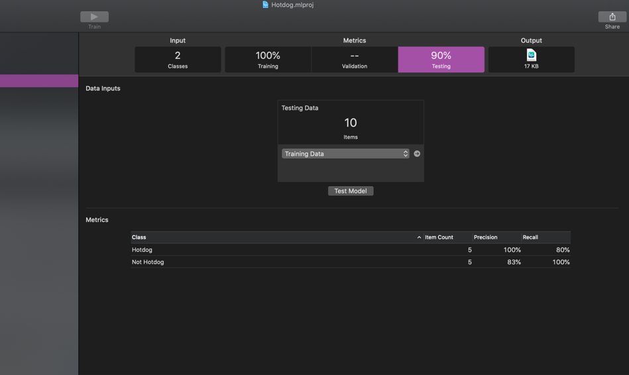Screen dimensions: 629x375
Task: Open the Validation metrics tab
Action: 355,60
